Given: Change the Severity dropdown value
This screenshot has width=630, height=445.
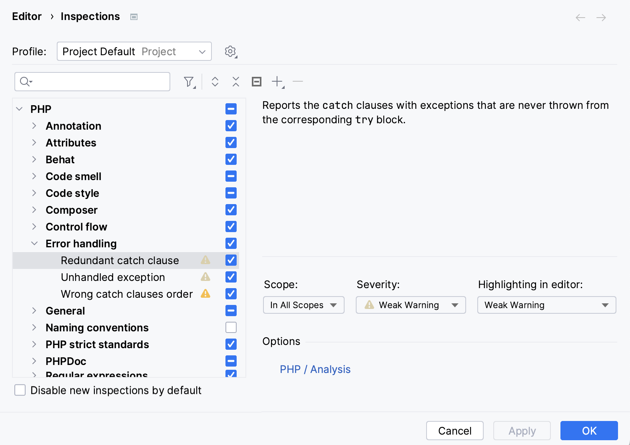Looking at the screenshot, I should click(411, 305).
